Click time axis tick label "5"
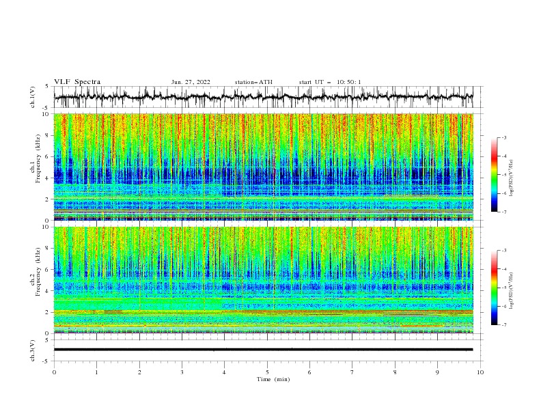This screenshot has width=541, height=418. (x=267, y=372)
